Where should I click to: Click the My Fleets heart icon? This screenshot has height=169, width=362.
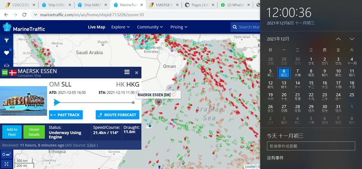[7, 53]
